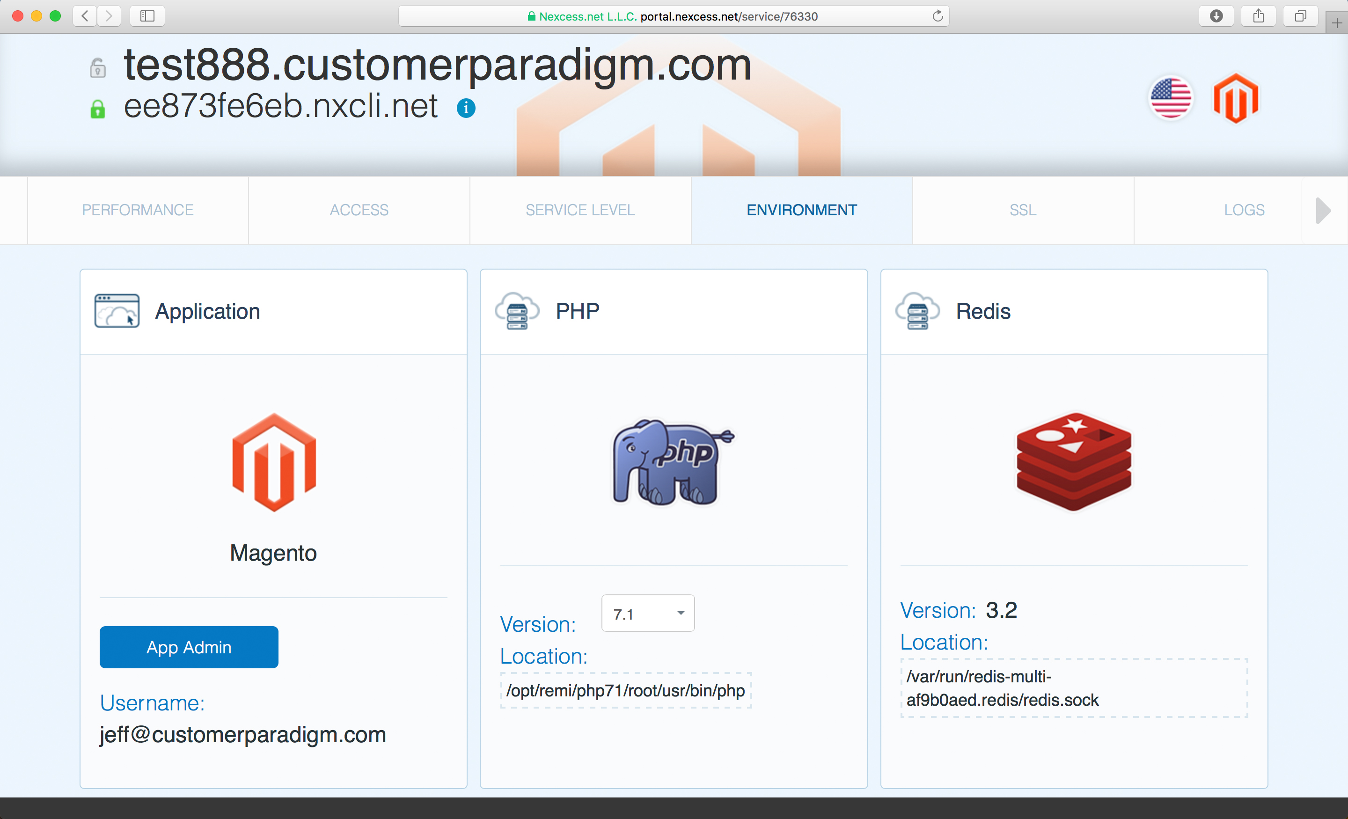Reload the page from the address bar
The height and width of the screenshot is (819, 1348).
tap(937, 16)
